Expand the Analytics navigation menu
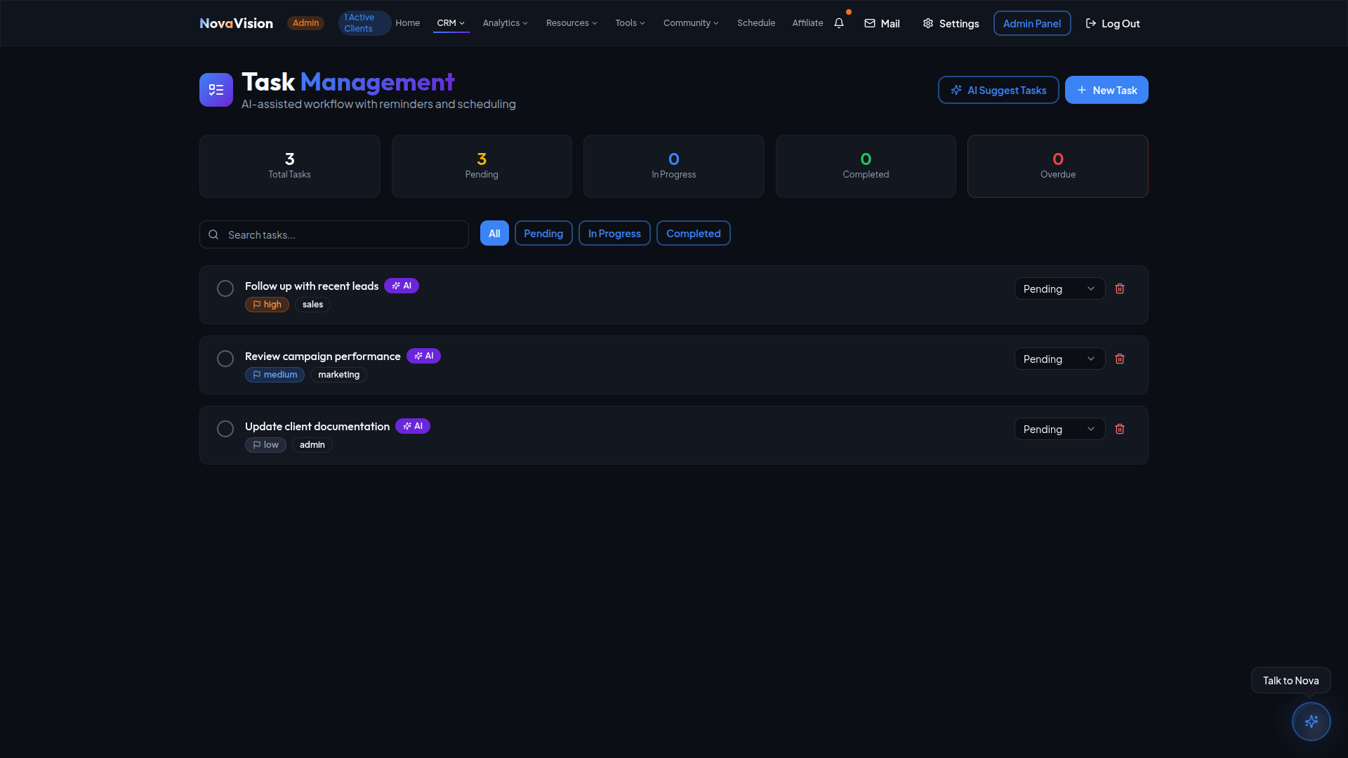 505,23
